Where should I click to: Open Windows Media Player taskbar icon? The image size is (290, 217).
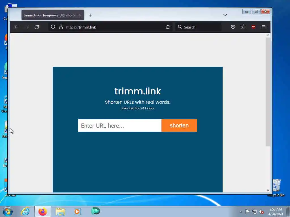[x=77, y=211]
